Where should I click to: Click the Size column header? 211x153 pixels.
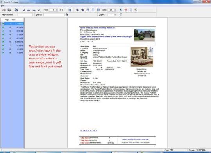(x=14, y=20)
